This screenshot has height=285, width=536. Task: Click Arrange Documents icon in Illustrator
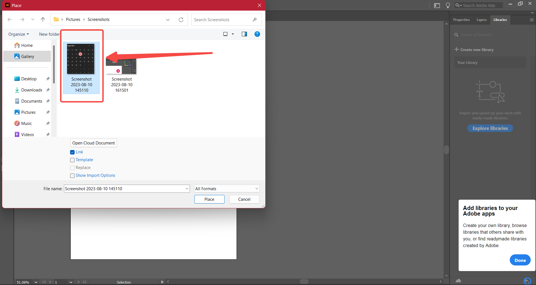(x=437, y=6)
